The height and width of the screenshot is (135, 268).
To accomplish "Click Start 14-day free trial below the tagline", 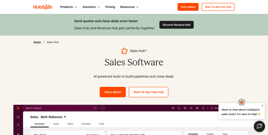I will [149, 92].
